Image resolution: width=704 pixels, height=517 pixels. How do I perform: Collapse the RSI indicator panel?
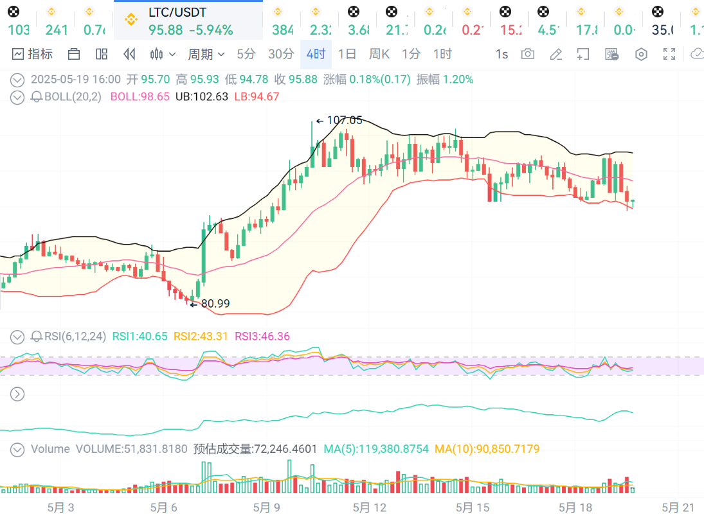click(x=17, y=337)
